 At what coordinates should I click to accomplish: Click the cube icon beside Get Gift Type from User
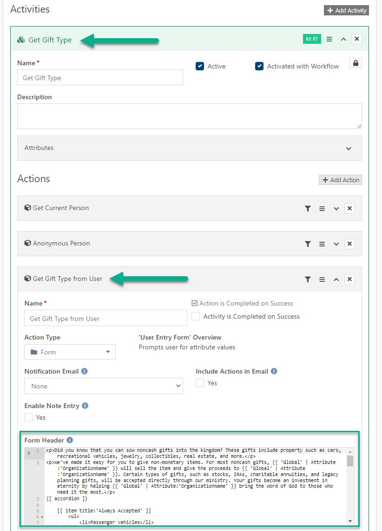tap(28, 279)
